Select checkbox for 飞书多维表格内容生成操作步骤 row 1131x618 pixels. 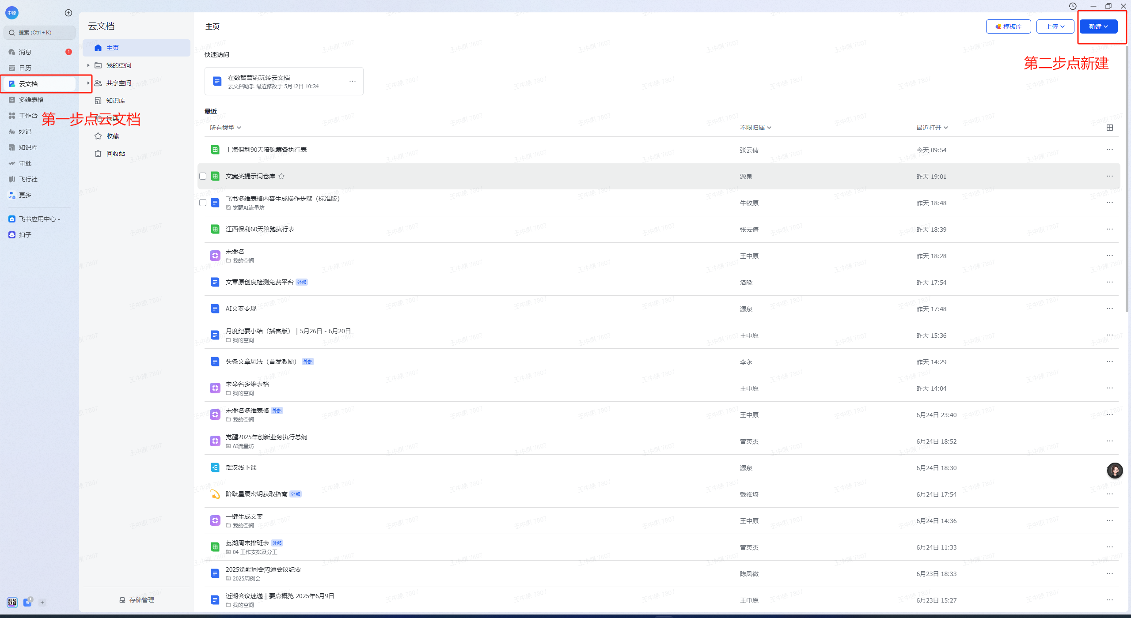click(203, 203)
